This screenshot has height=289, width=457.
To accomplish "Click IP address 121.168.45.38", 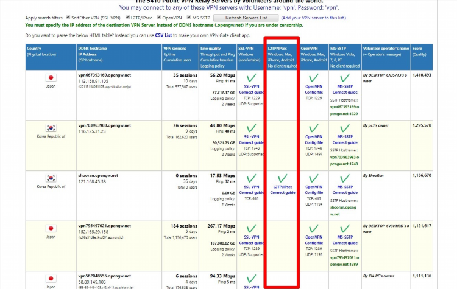I will [92, 181].
